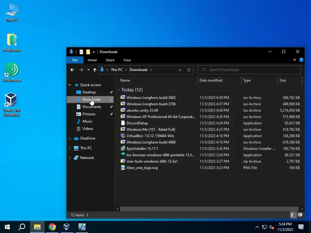Click the DiscordSetup file icon
Screen dimensions: 311x233
123,123
